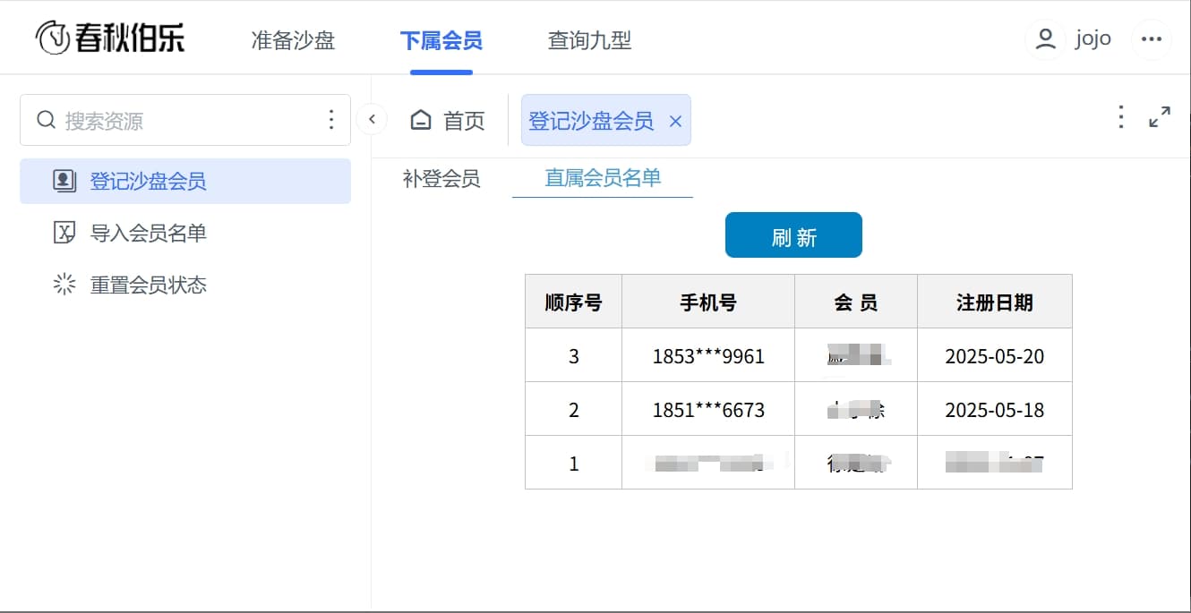Screen dimensions: 1191x613
Task: Click the jojo username label
Action: [1093, 39]
